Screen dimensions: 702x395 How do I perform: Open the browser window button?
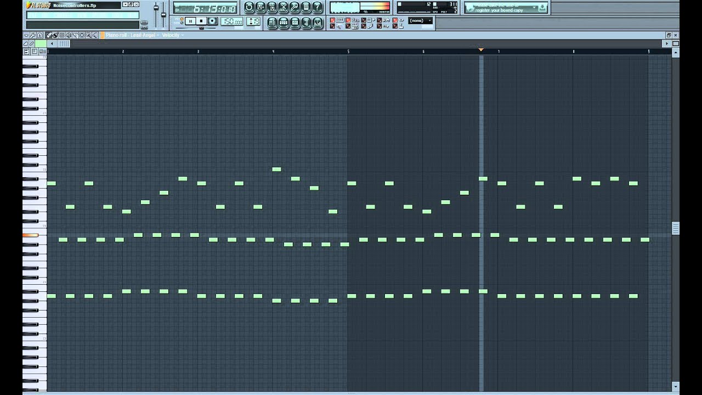pos(305,22)
